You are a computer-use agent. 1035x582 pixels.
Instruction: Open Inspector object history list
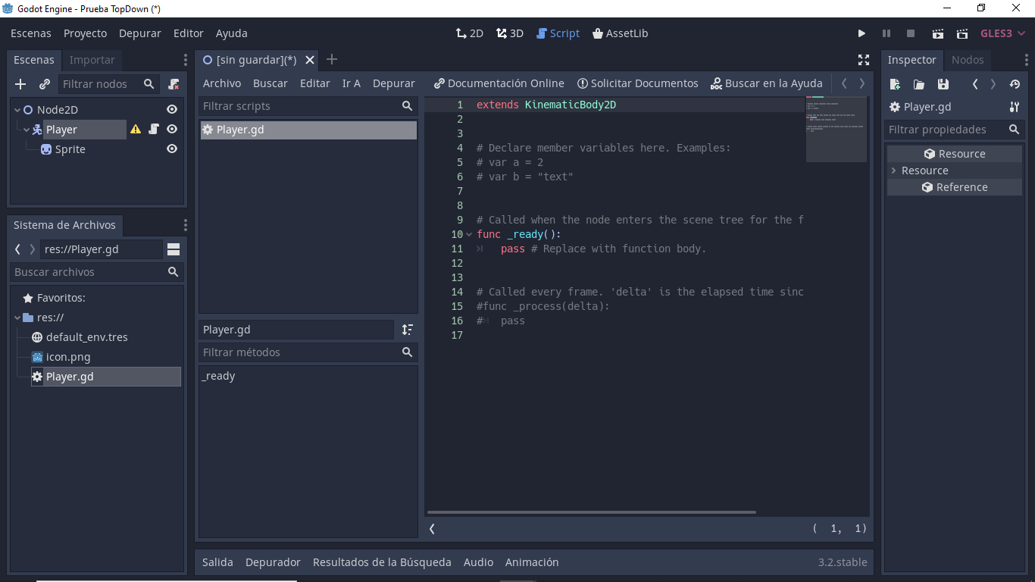[1015, 84]
